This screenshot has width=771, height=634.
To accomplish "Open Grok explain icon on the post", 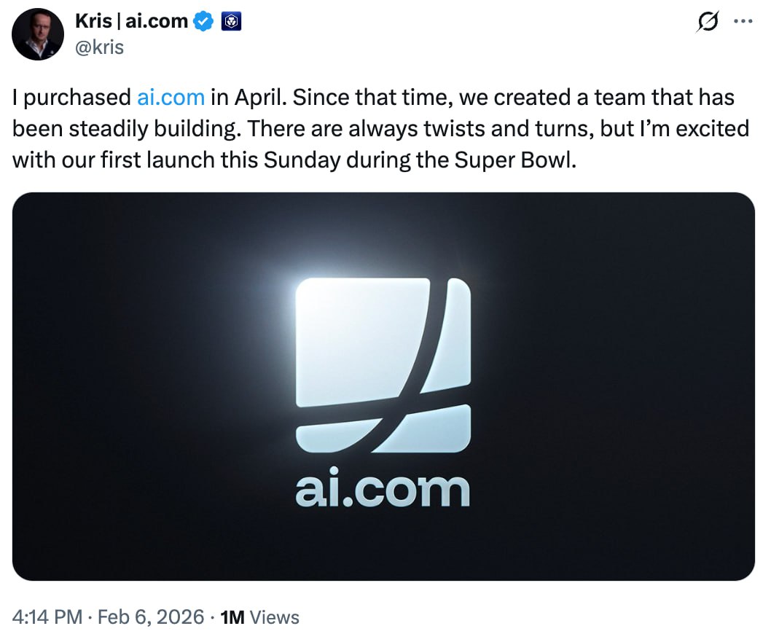I will point(706,23).
